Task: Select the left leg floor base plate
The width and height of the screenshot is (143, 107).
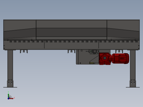Action: pos(10,87)
